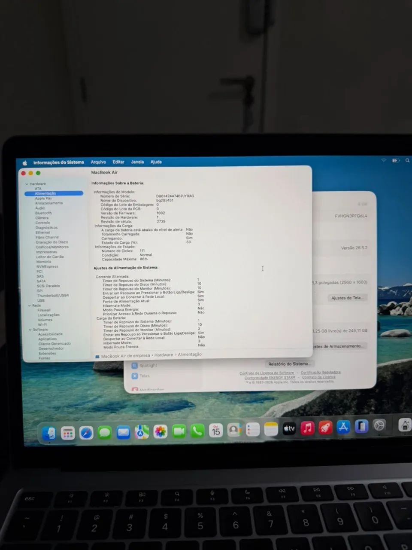Open Certificação Reguladora link
This screenshot has width=412, height=550.
(x=321, y=373)
